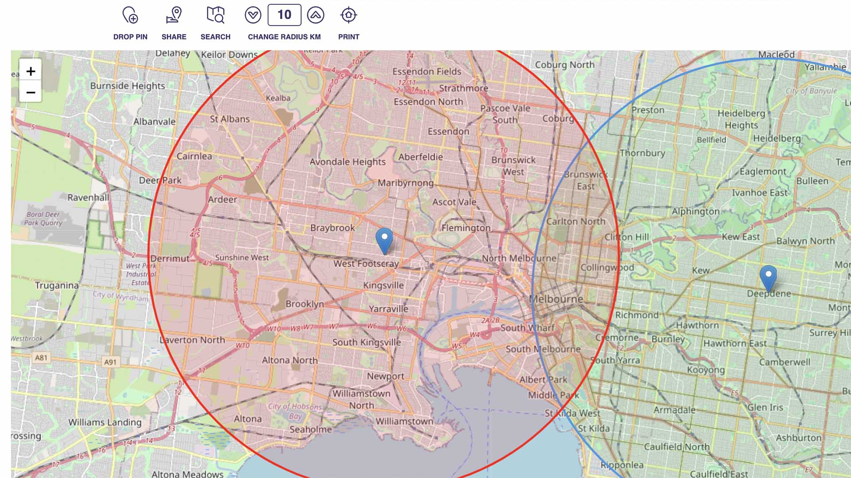Click the Glen Iris label
851x478 pixels.
pos(765,408)
